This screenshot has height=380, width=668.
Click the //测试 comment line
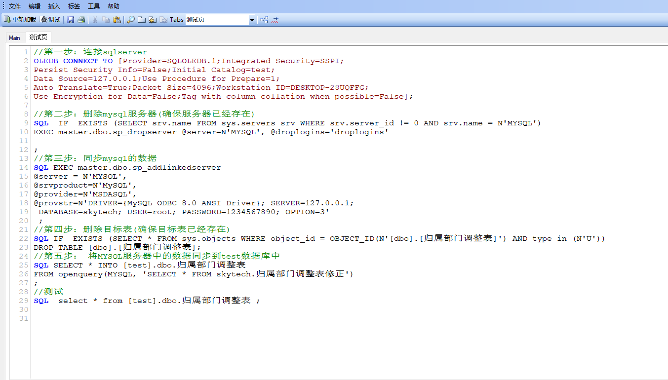[48, 292]
